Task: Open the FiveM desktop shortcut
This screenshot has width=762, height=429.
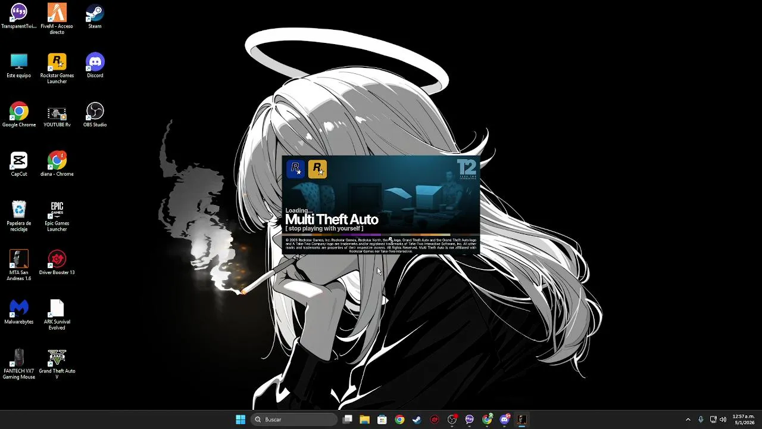Action: tap(57, 19)
